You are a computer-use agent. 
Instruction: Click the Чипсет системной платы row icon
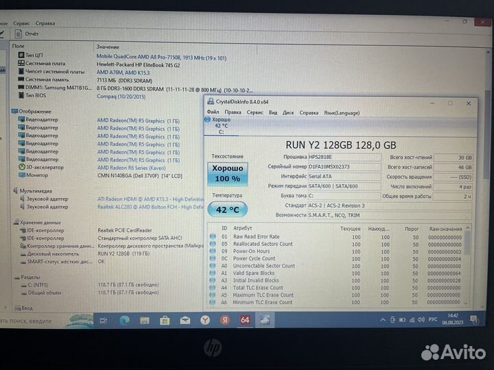[21, 71]
